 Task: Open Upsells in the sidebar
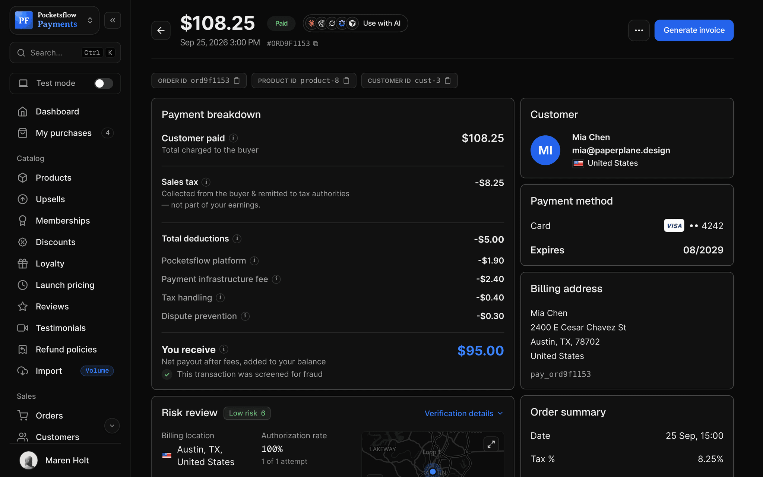65,199
